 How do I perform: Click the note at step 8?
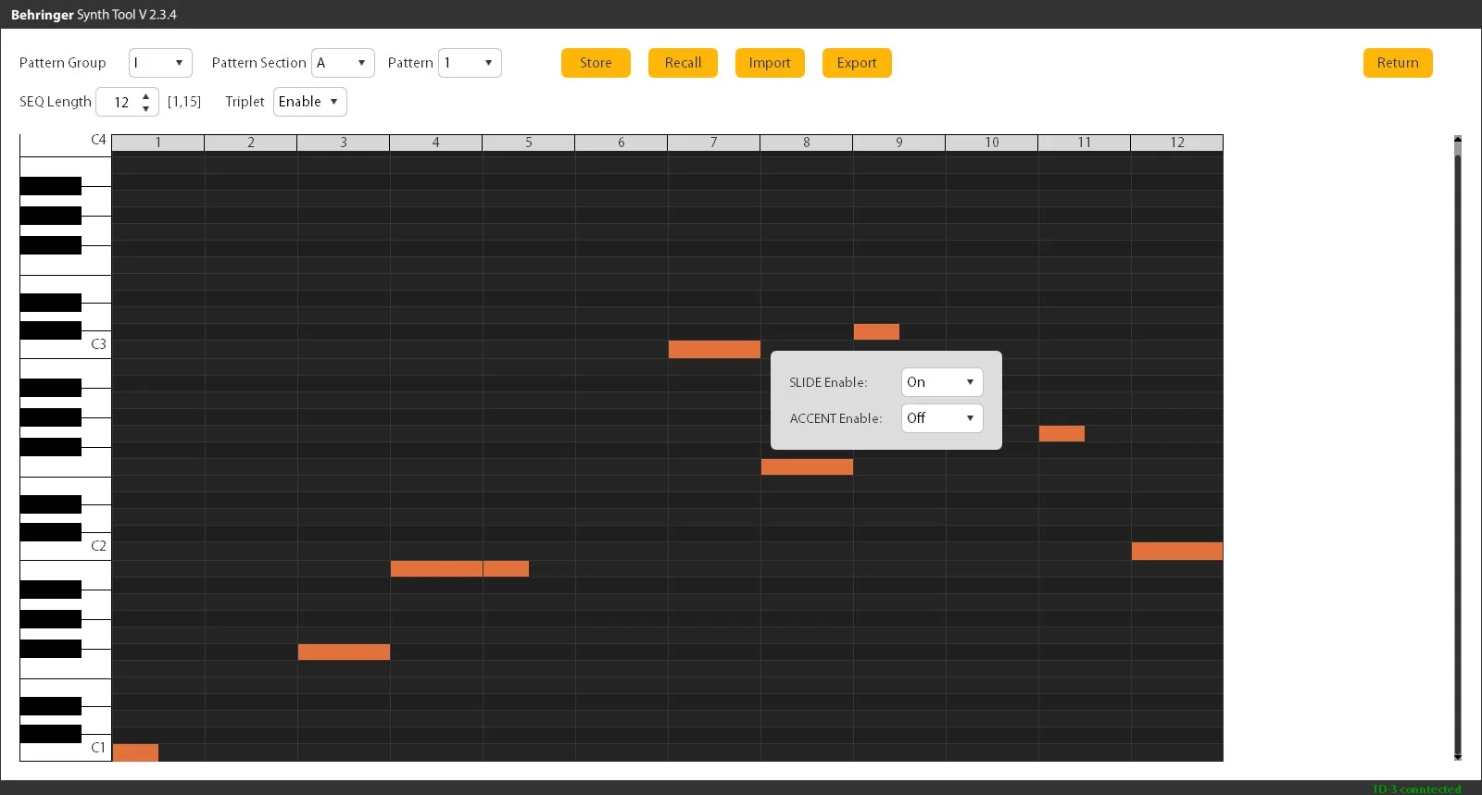click(x=807, y=466)
